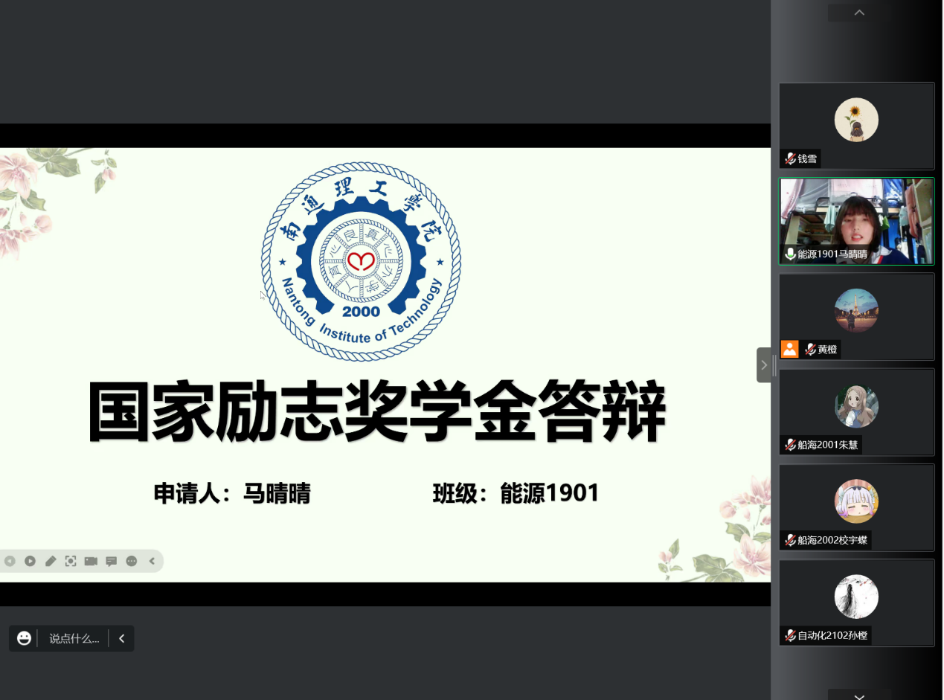Select the pen annotation tool
Screen dimensions: 944x700
pyautogui.click(x=50, y=561)
